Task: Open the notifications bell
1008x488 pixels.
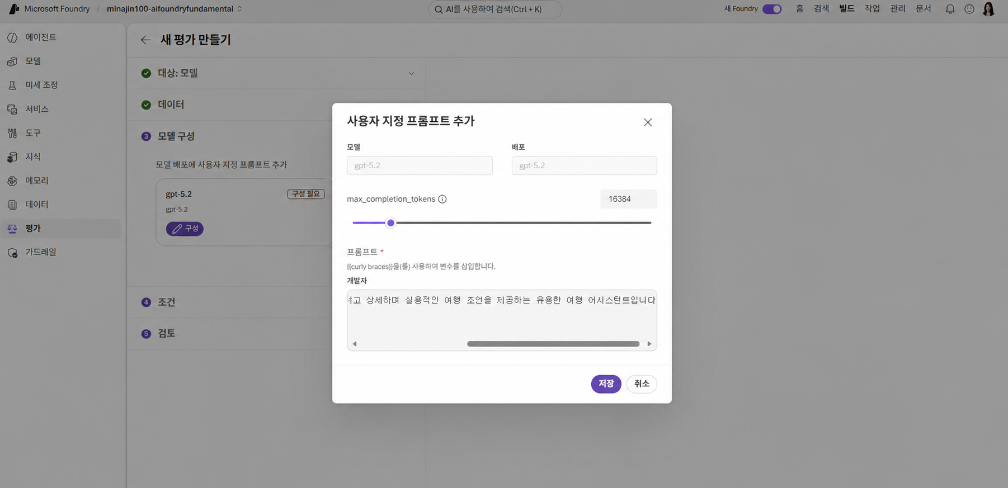Action: pyautogui.click(x=950, y=9)
